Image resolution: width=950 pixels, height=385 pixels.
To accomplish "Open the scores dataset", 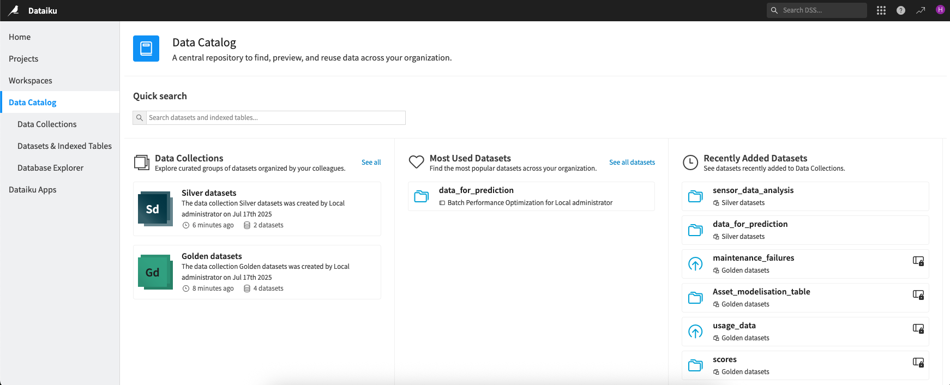I will tap(725, 359).
